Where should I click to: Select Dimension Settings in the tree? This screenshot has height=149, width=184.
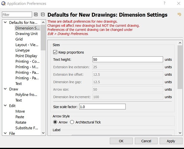[27, 28]
